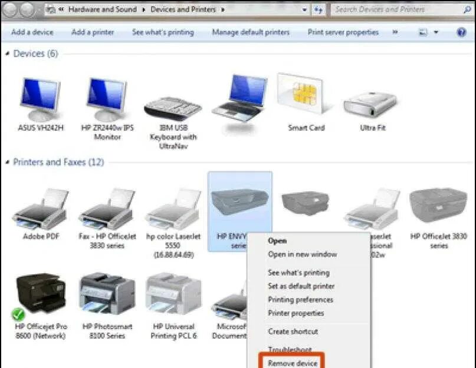The height and width of the screenshot is (368, 476).
Task: Choose Set as default printer
Action: [301, 286]
